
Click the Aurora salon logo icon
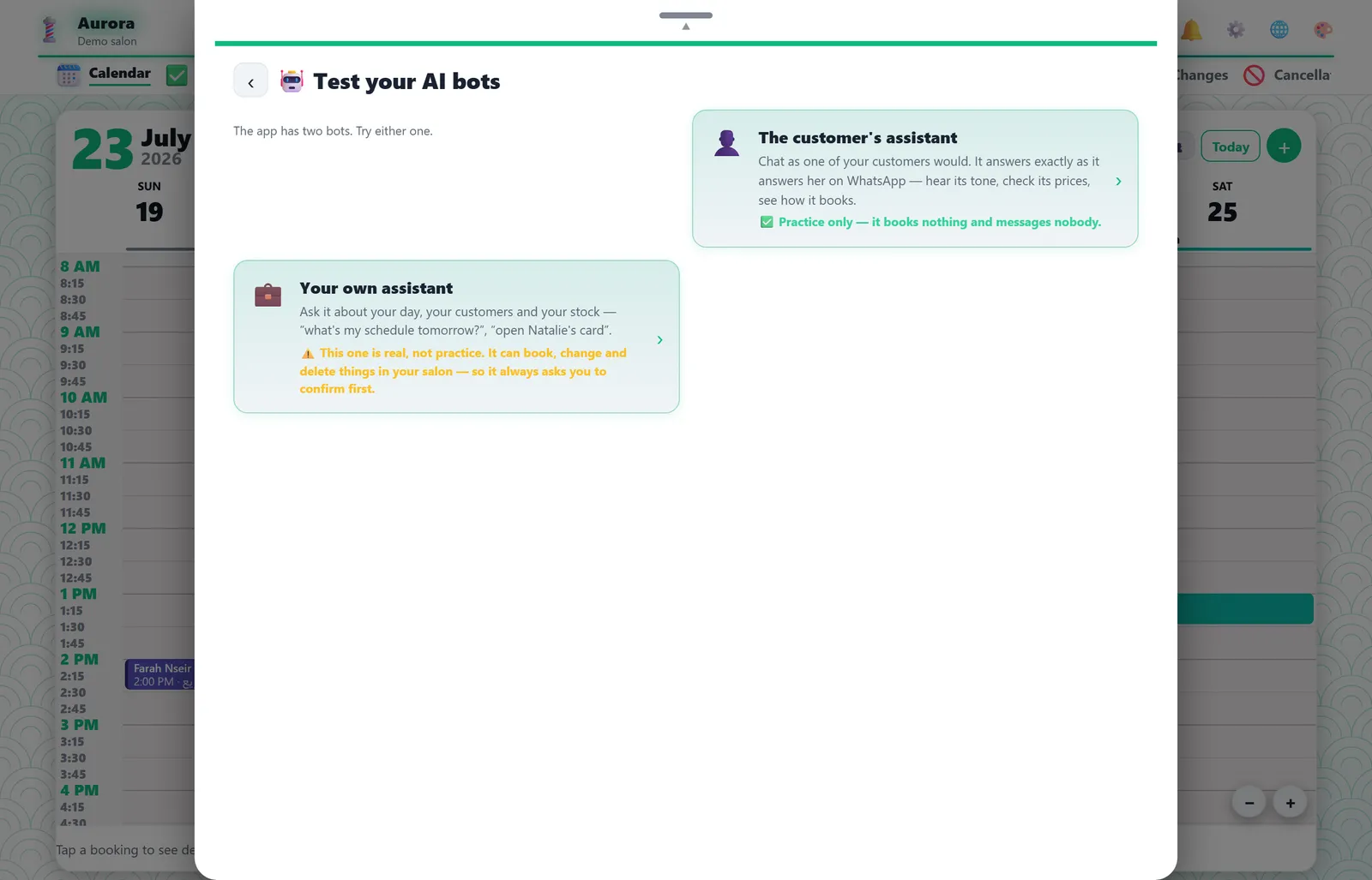pos(50,30)
